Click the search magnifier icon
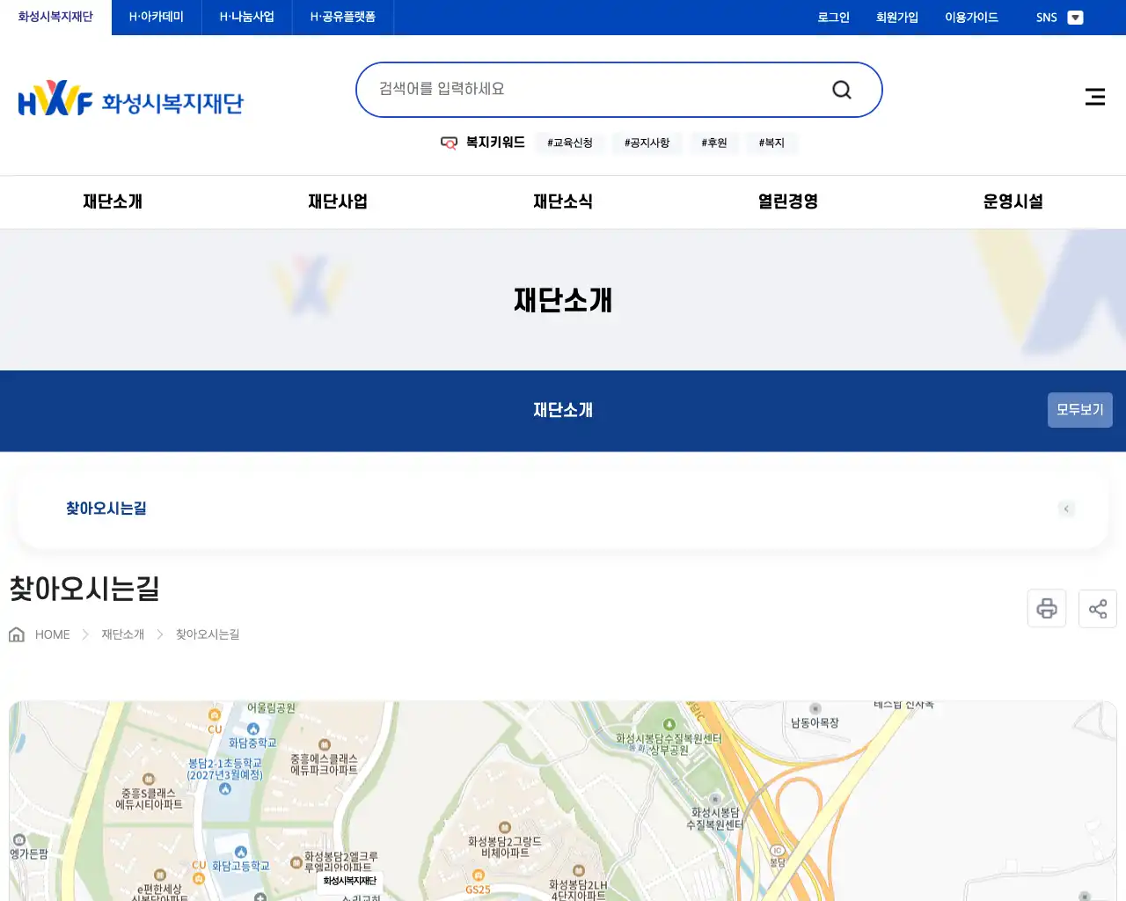1126x901 pixels. (841, 89)
